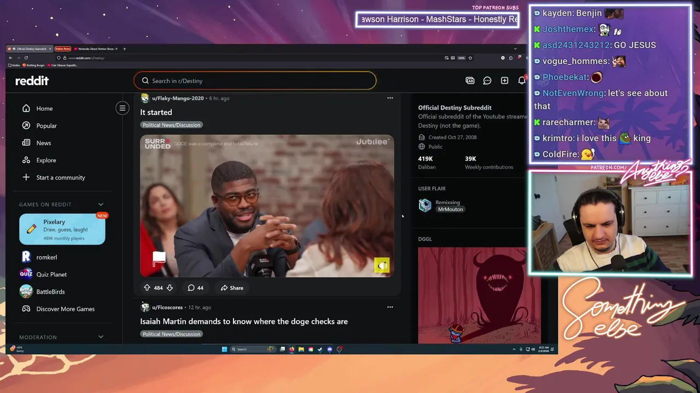Switch to Official Destiny Subreddit browser tab
The image size is (700, 393).
pos(30,49)
